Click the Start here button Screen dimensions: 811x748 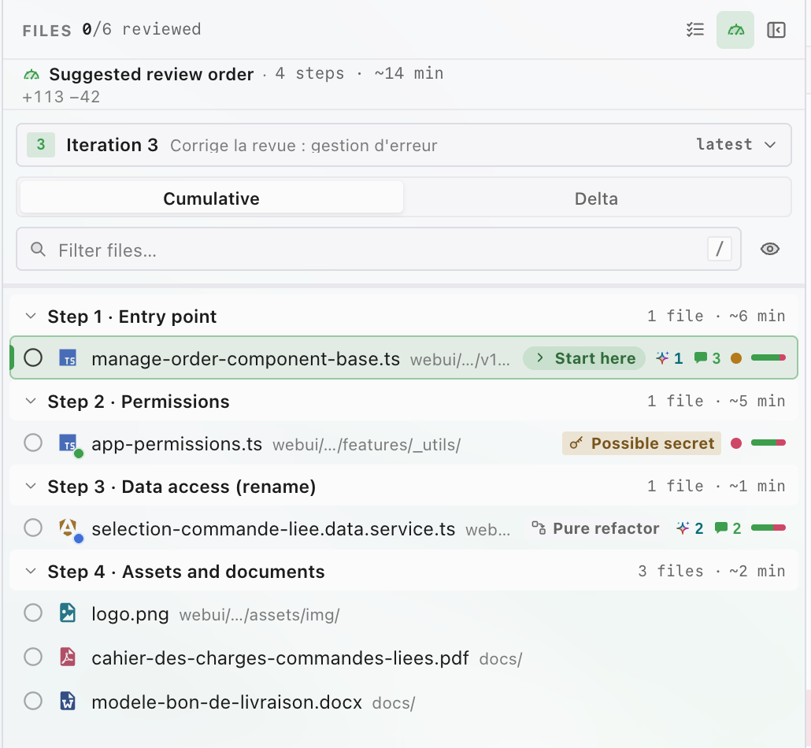[584, 358]
